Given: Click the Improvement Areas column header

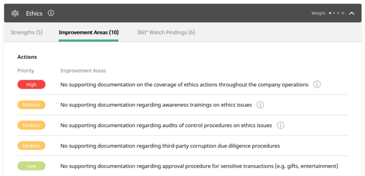Looking at the screenshot, I should [83, 71].
